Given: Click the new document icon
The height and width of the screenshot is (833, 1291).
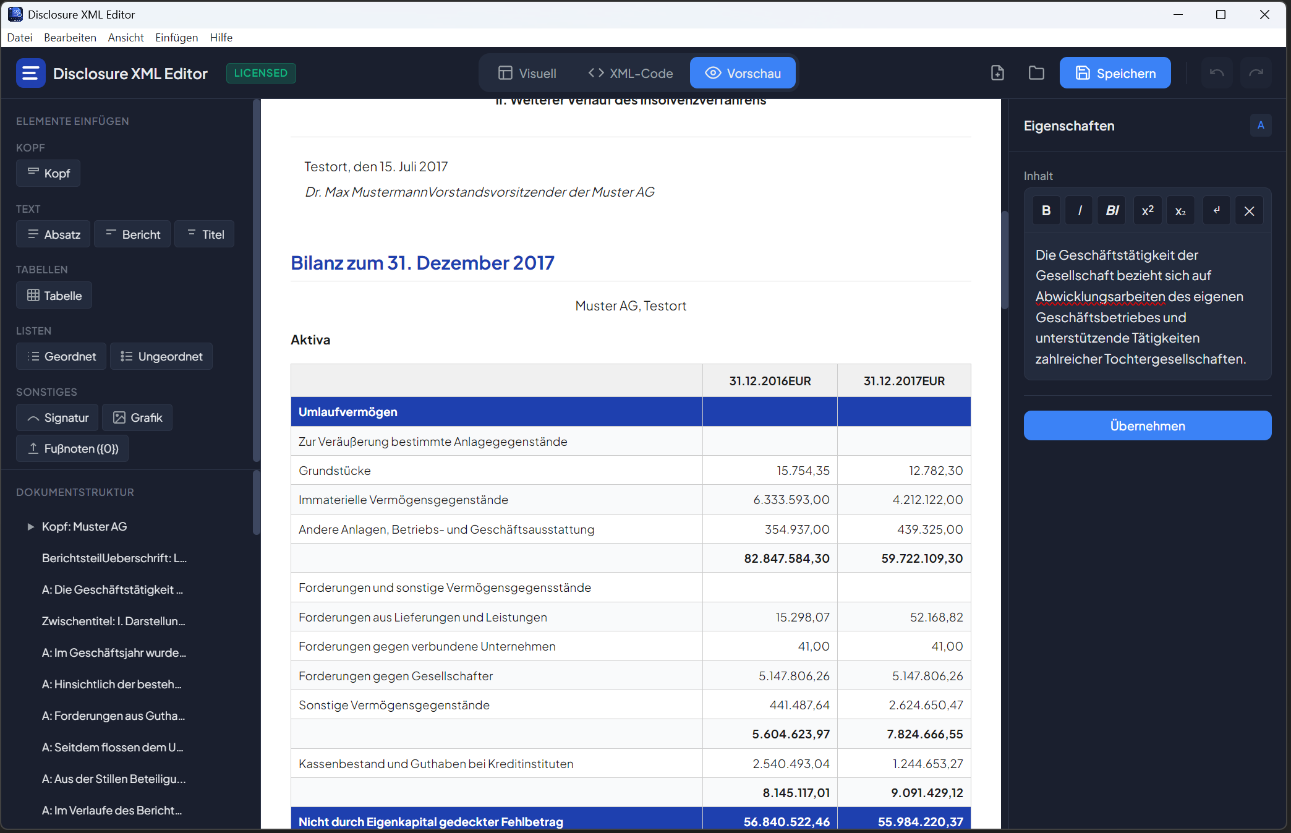Looking at the screenshot, I should [997, 73].
